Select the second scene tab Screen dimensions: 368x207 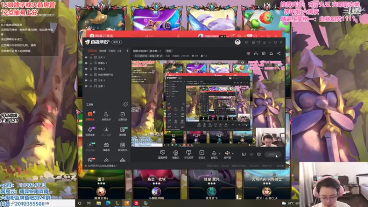tap(103, 51)
